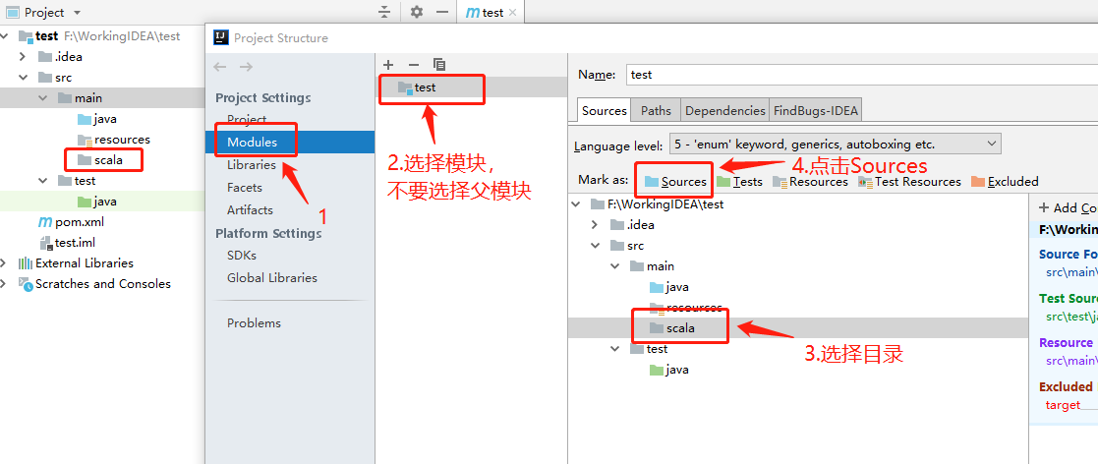Select main java folder in Project panel

97,119
